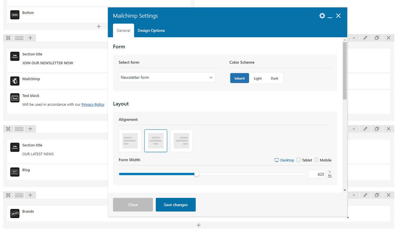Change column layout icon on newsletter row

tap(19, 38)
